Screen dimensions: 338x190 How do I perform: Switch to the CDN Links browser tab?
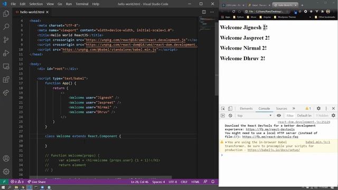[x=233, y=5]
